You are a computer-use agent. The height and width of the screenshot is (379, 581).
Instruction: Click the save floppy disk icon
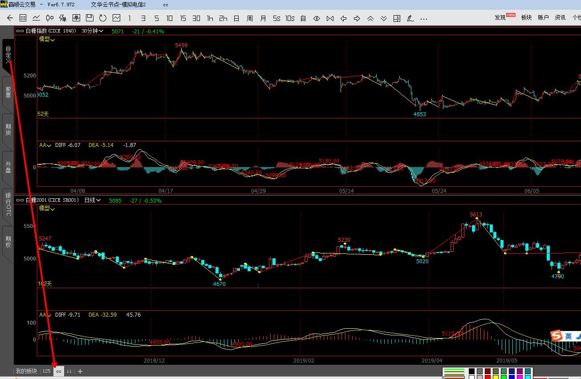(89, 18)
